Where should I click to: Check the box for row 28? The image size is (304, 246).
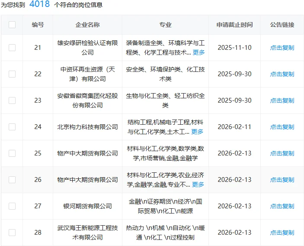[x=12, y=233]
